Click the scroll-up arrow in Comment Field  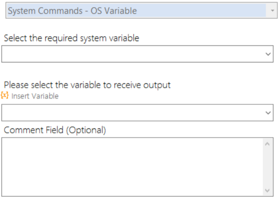pos(267,144)
